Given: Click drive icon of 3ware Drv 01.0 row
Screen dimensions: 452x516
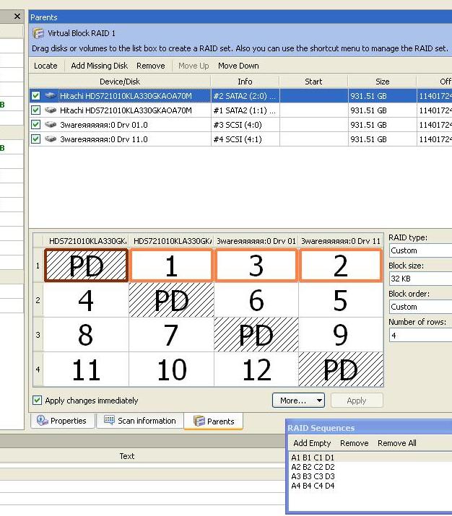Looking at the screenshot, I should coord(51,125).
